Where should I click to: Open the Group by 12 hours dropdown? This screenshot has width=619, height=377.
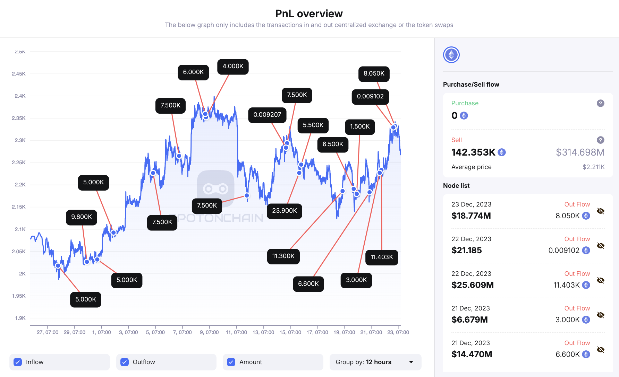click(375, 362)
